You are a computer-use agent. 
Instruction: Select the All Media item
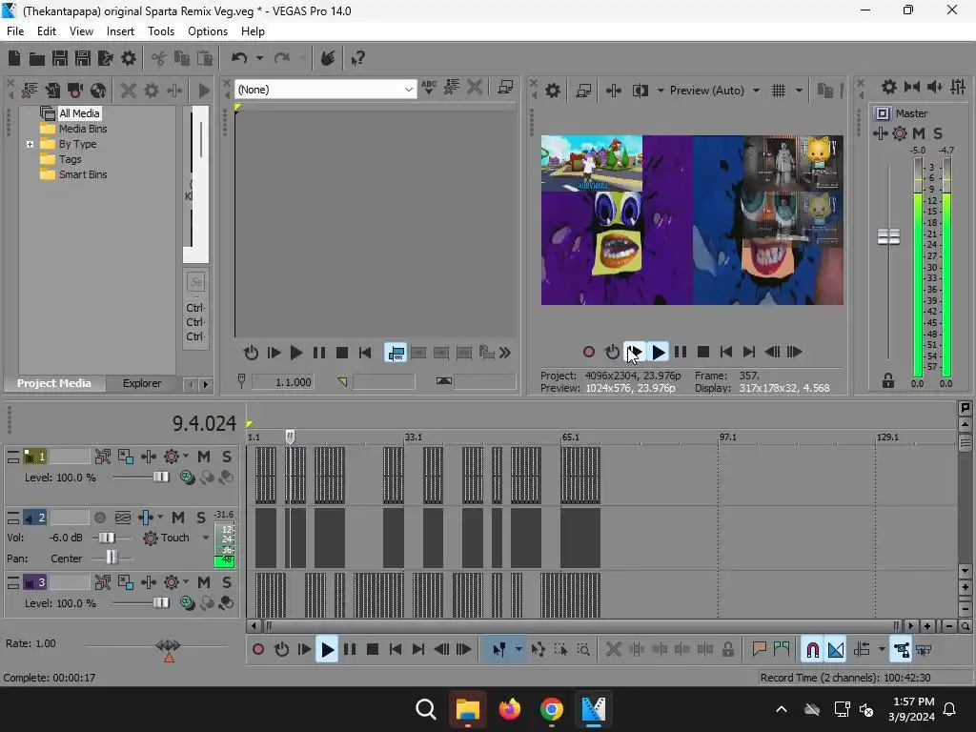point(79,113)
